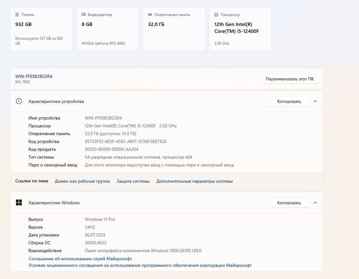This screenshot has height=279, width=359.
Task: Copy device specifications with Копировать button
Action: [289, 101]
